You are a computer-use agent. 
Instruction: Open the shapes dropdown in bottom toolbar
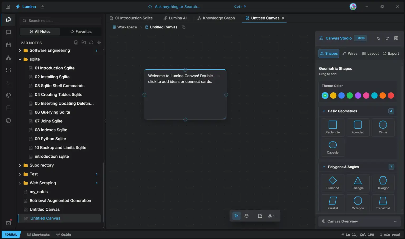271,216
